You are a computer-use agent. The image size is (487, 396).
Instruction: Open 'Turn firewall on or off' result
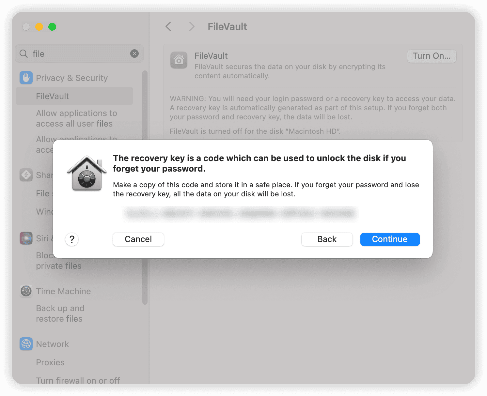[x=78, y=380]
